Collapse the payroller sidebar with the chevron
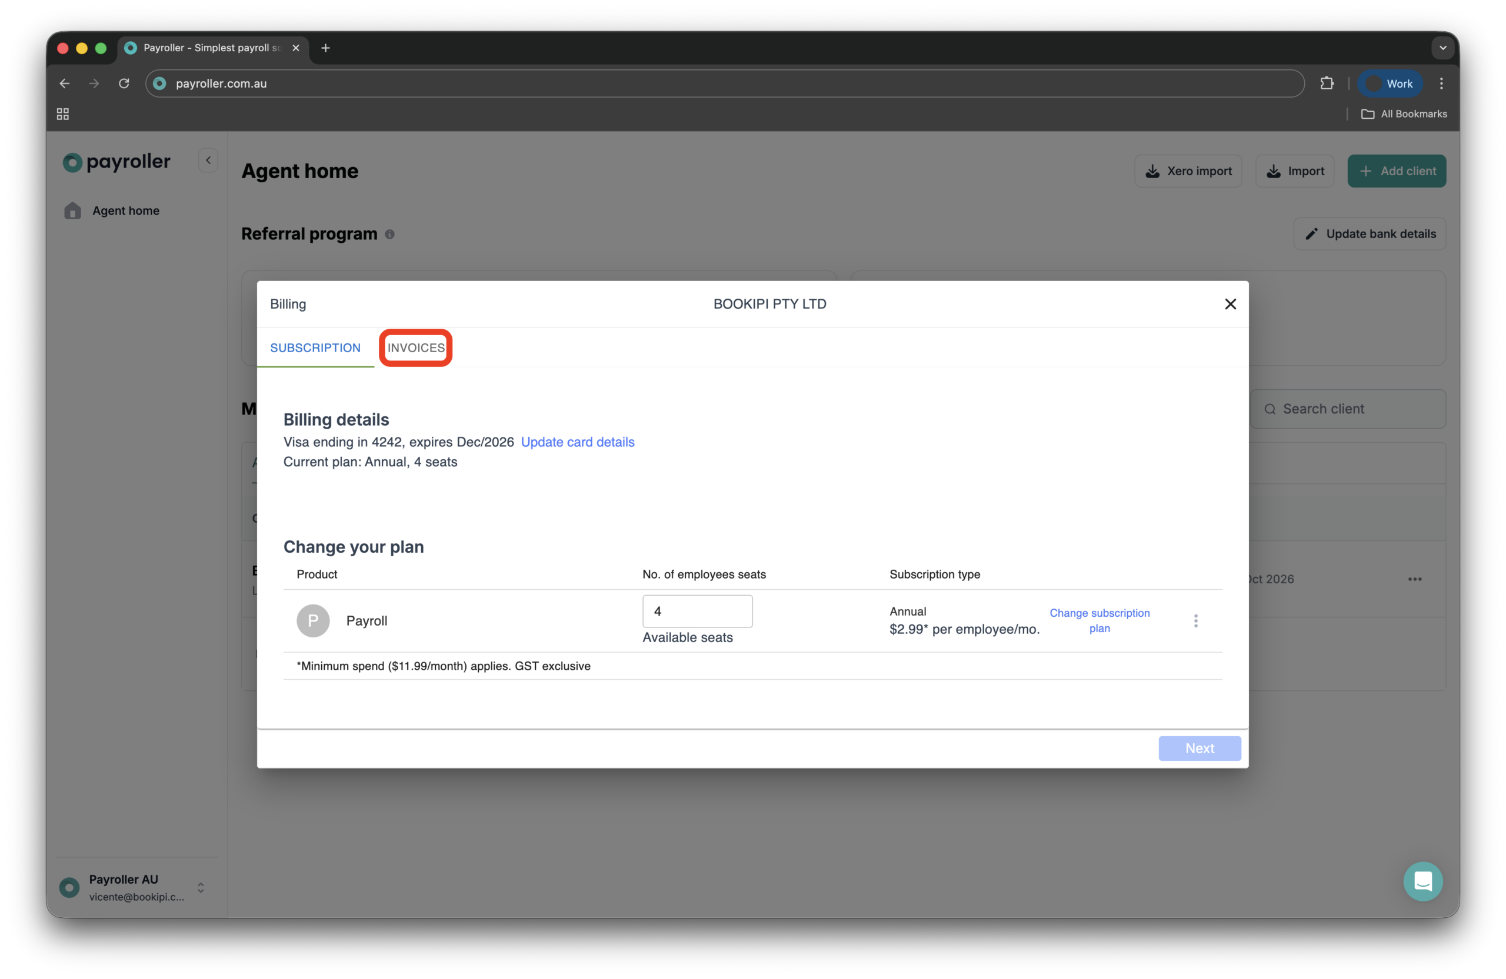 click(207, 160)
